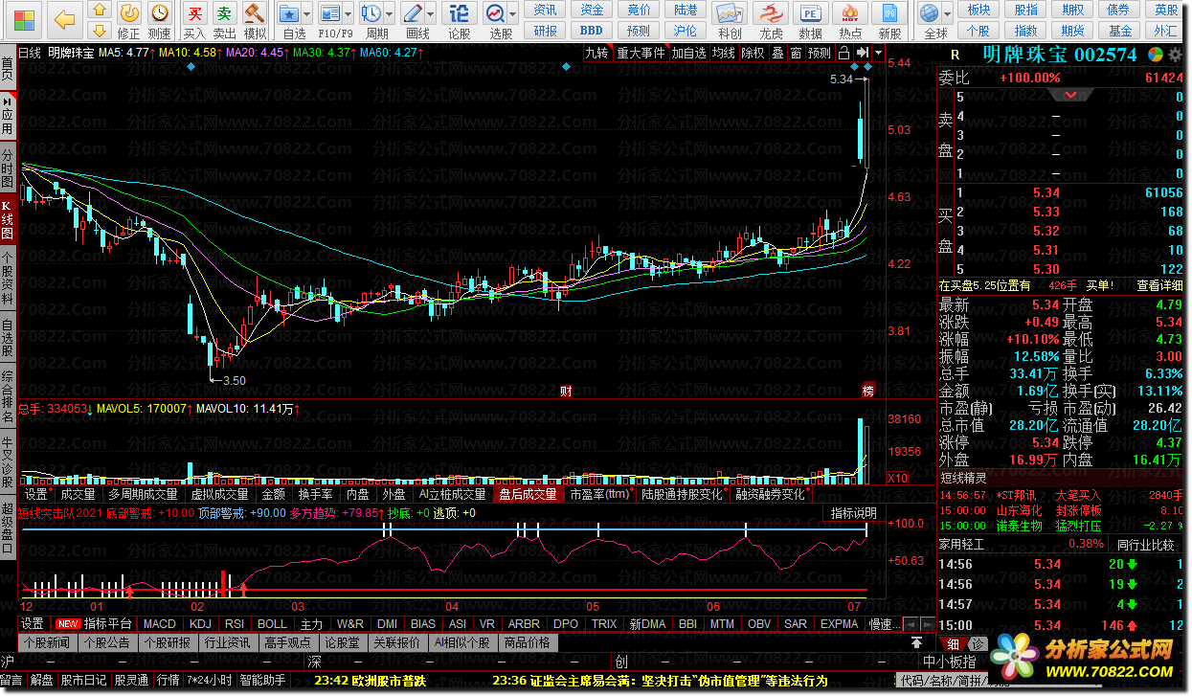Open 指标说明 indicator description
The image size is (1192, 696).
853,513
